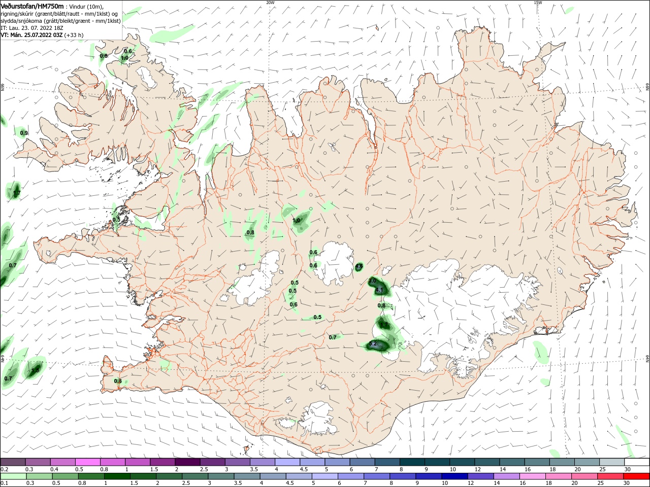
Task: Click the lavender swatch at 4 on snow scale
Action: [287, 462]
